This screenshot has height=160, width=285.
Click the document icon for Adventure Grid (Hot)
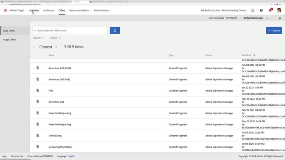[38, 79]
